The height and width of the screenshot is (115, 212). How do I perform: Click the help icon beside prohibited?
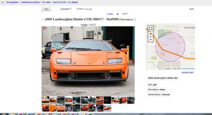click(71, 8)
